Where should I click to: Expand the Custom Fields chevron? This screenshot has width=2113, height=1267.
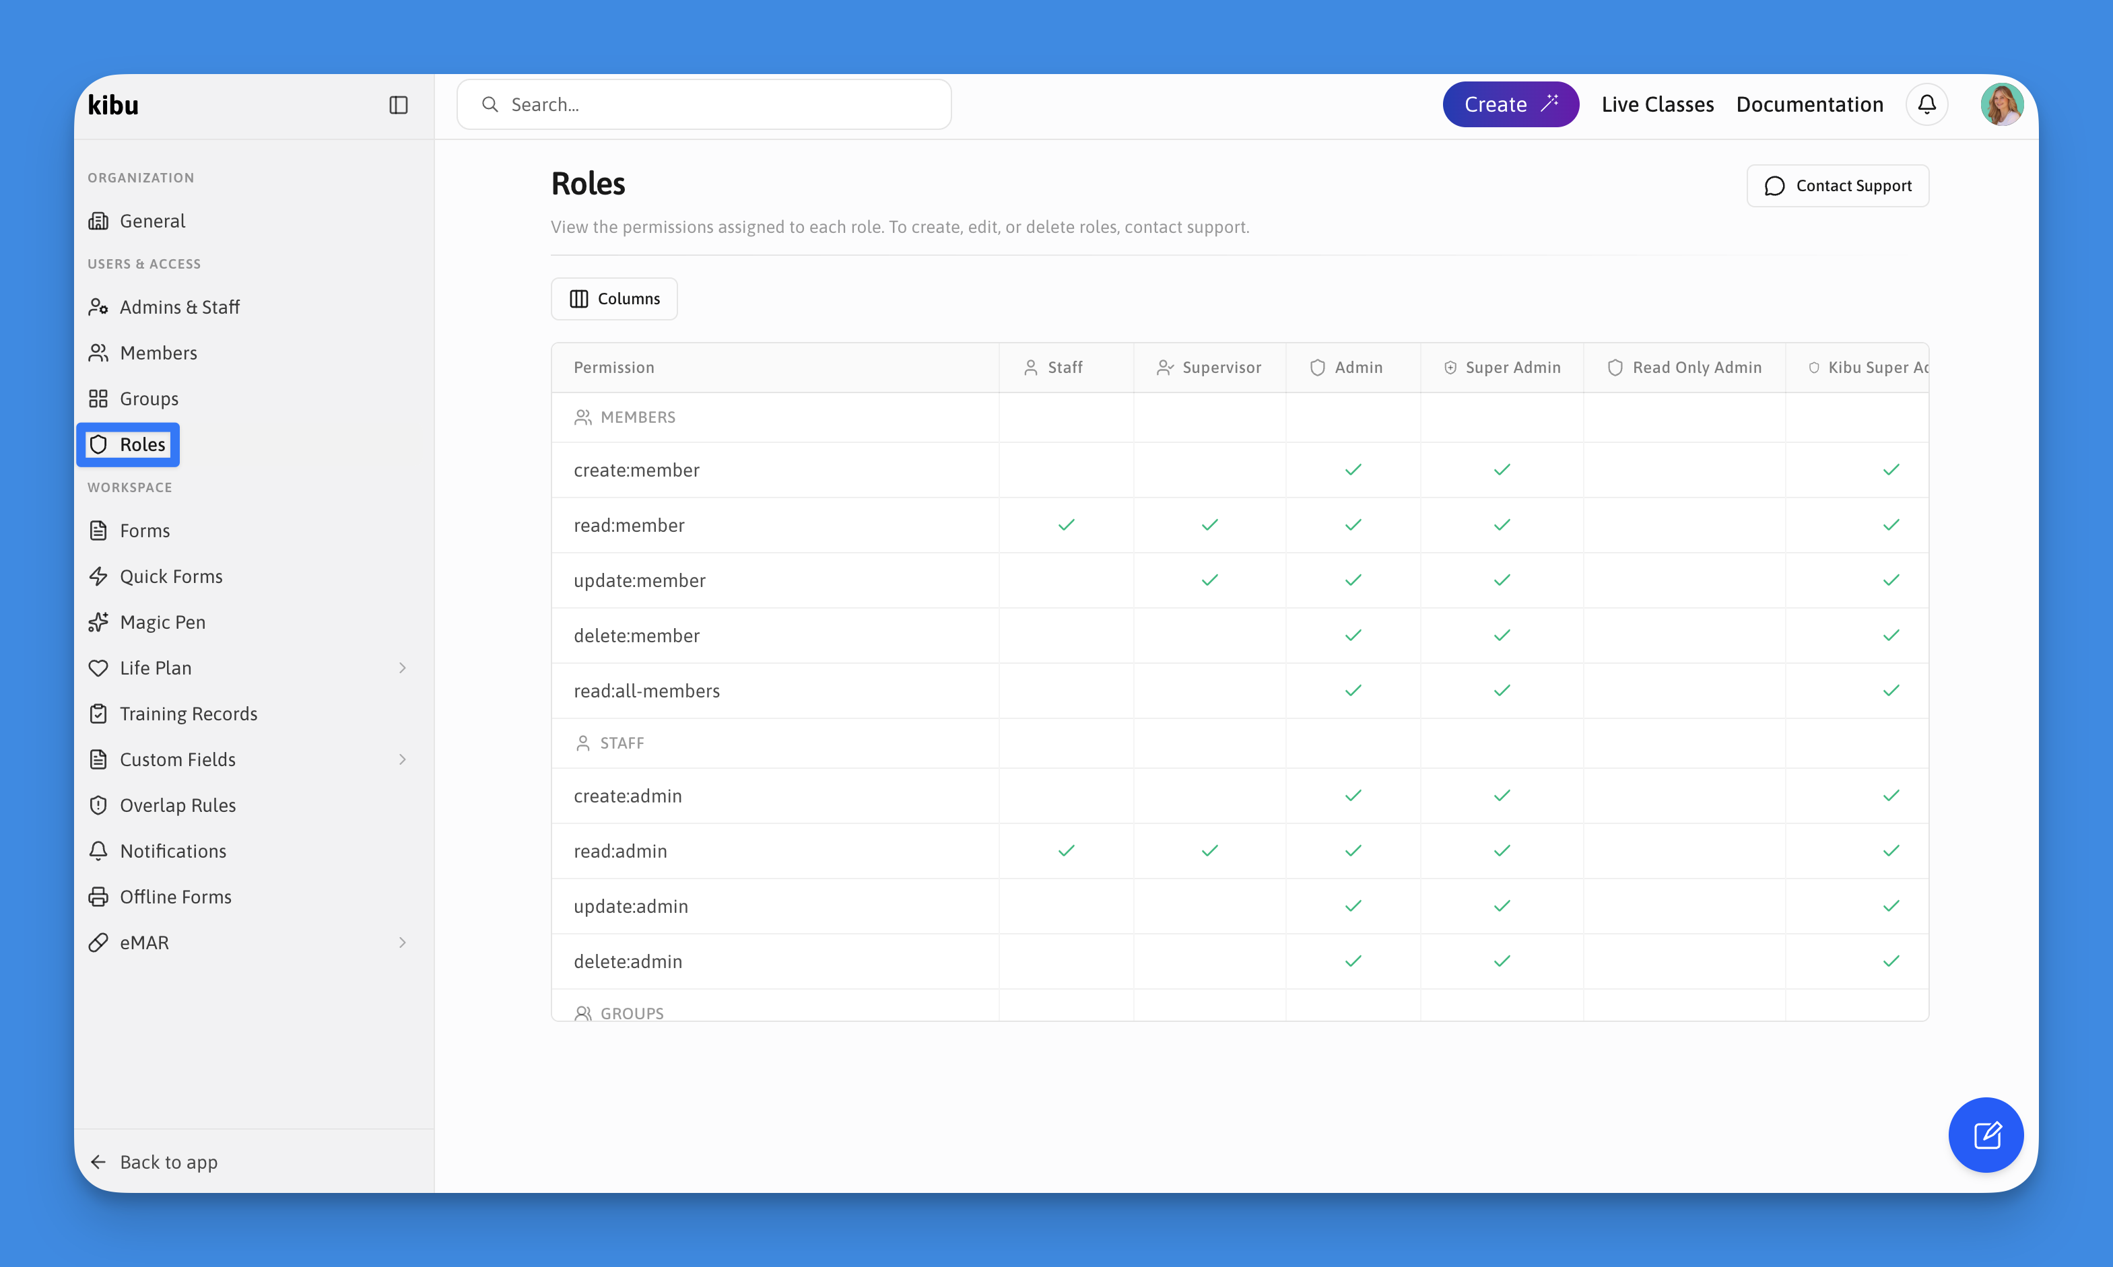point(402,759)
